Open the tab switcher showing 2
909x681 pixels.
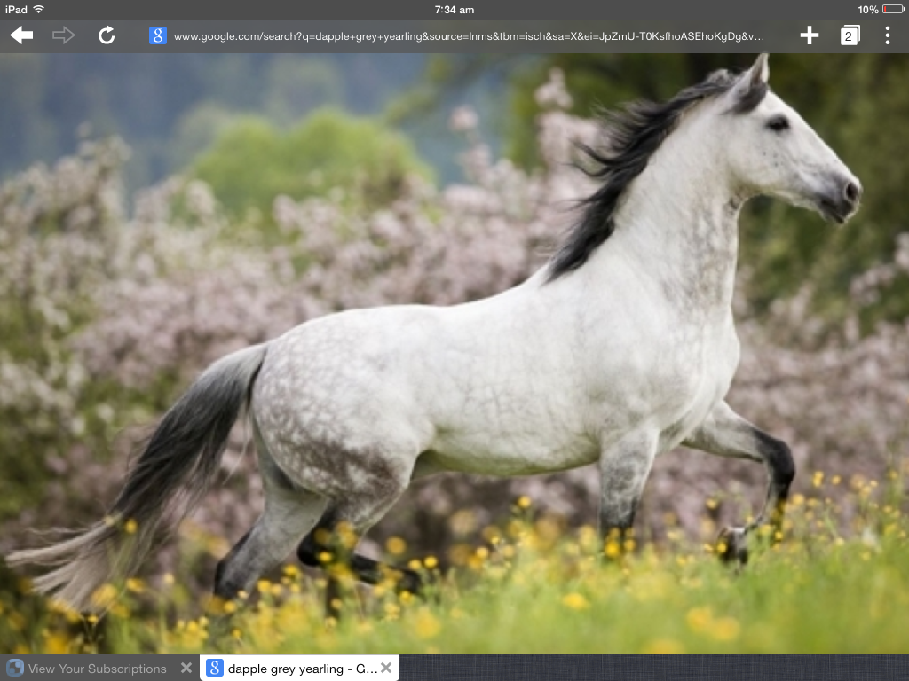coord(850,35)
